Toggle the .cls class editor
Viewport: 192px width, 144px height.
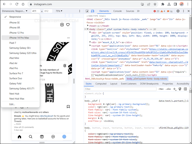[168, 89]
